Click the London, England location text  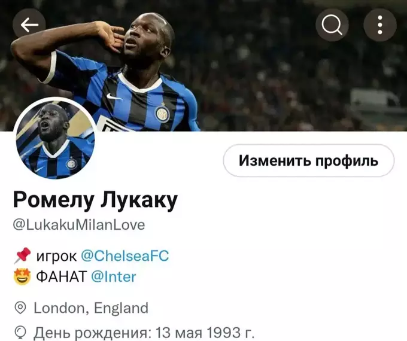pos(91,308)
